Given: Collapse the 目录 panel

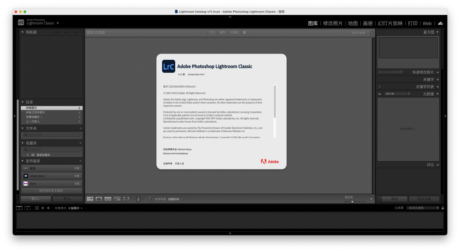Looking at the screenshot, I should [x=22, y=102].
